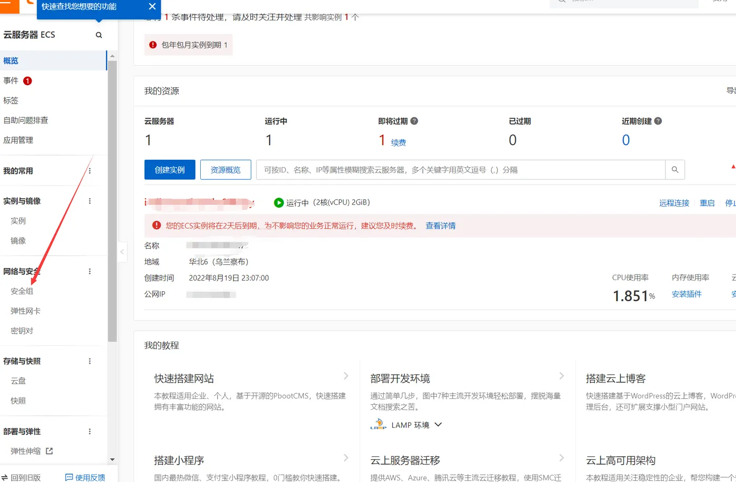Open options menu for 存储与快照
The height and width of the screenshot is (482, 736).
pyautogui.click(x=90, y=361)
